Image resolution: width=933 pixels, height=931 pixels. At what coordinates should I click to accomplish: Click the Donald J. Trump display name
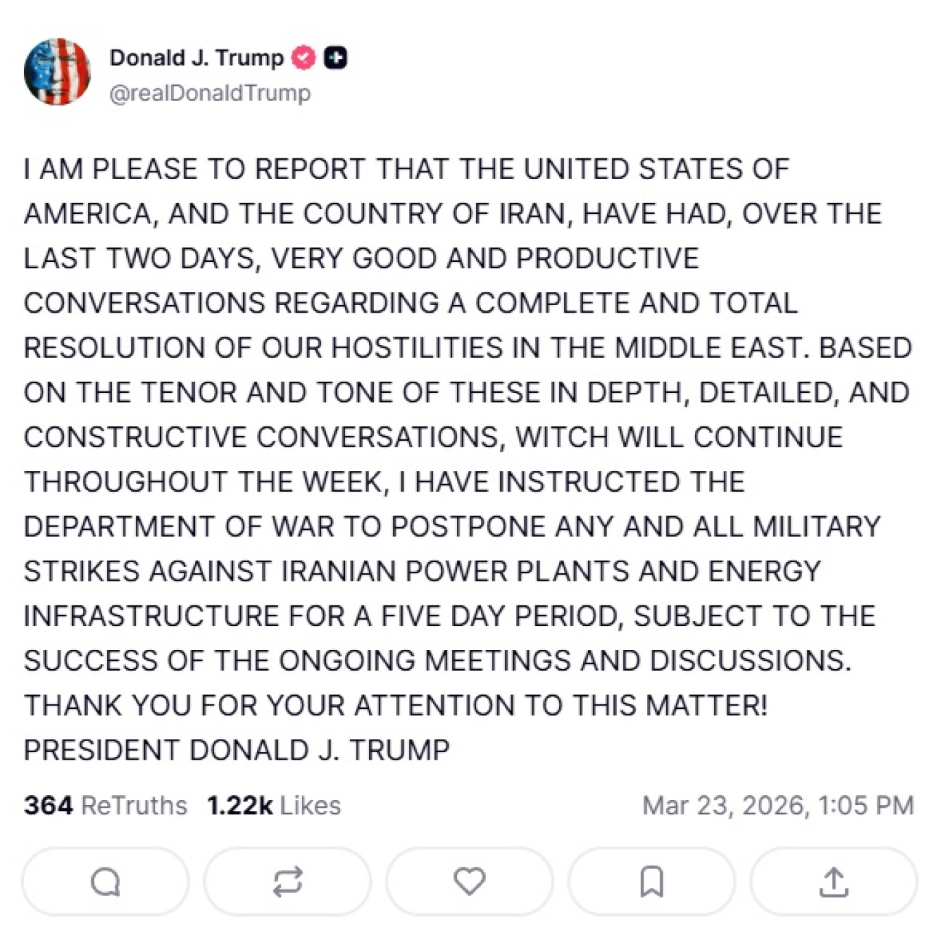(x=197, y=59)
